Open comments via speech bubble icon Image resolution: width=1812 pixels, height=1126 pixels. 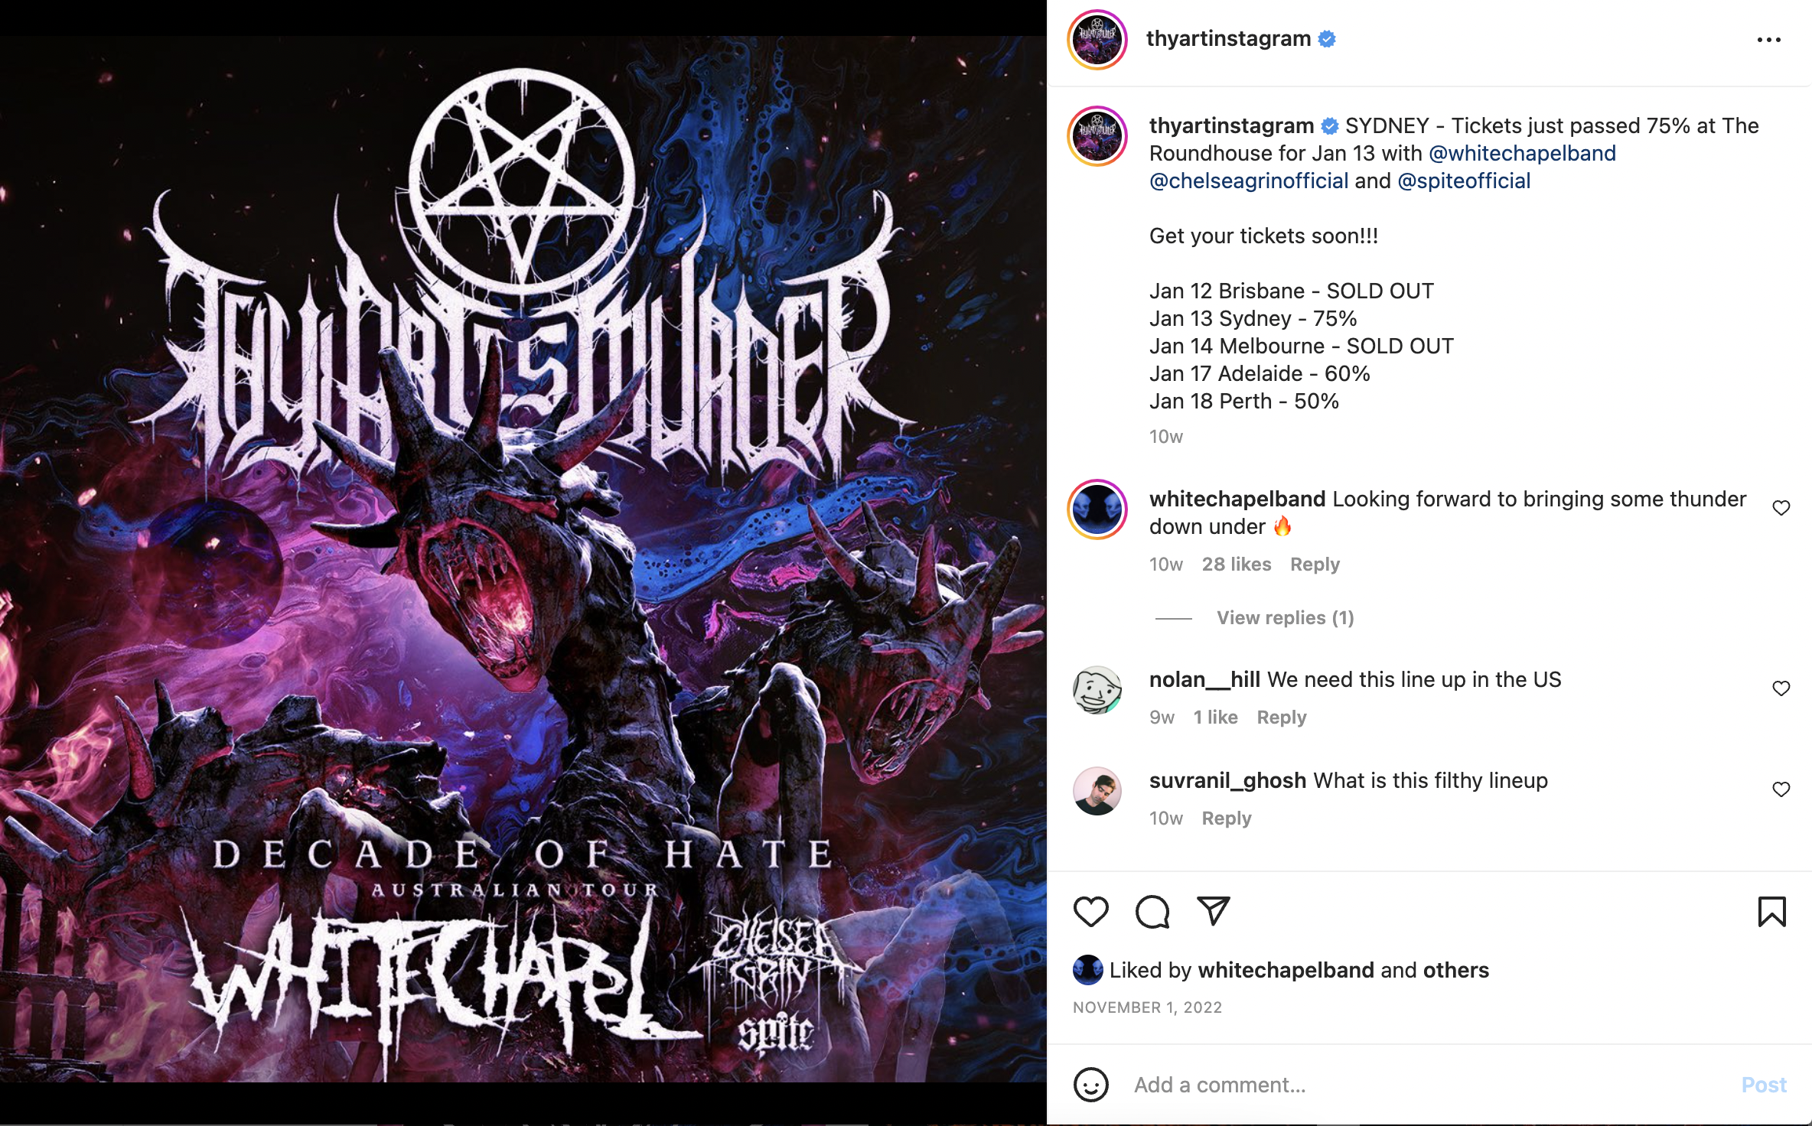tap(1152, 912)
